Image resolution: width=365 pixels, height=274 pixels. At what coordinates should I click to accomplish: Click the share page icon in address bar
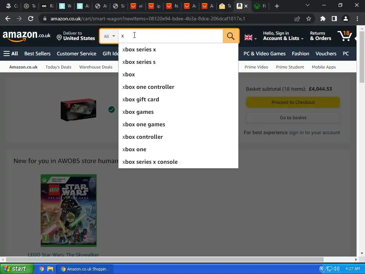pos(297,19)
